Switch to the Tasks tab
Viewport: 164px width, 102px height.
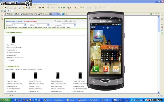[x=17, y=14]
